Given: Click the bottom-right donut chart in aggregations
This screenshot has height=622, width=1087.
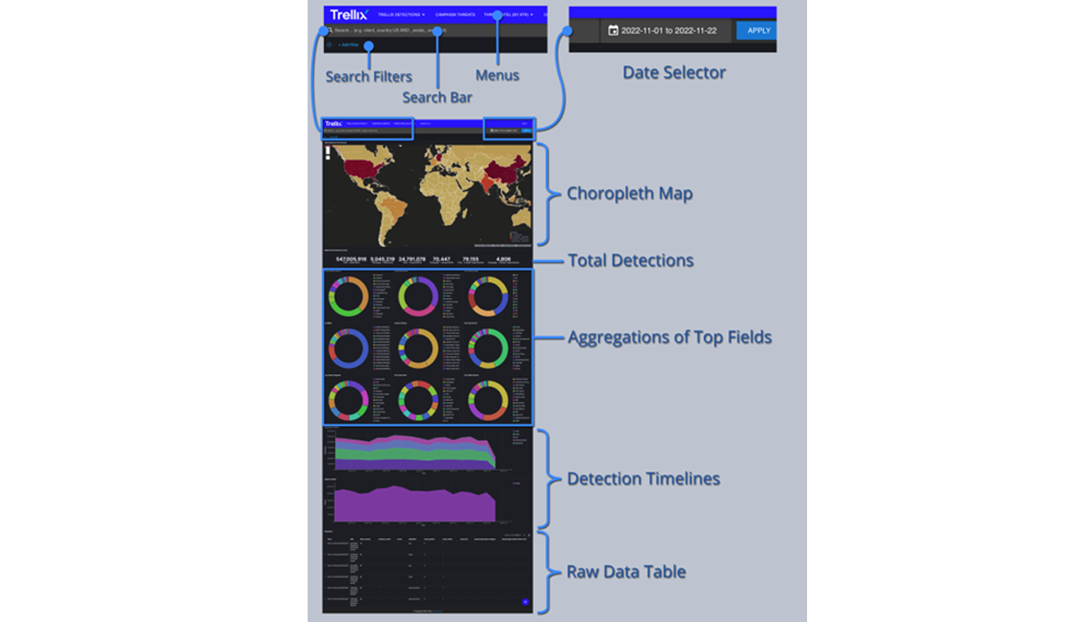Looking at the screenshot, I should pyautogui.click(x=488, y=402).
